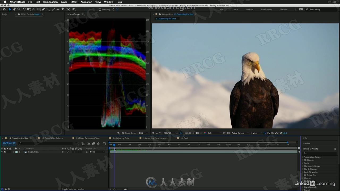Select the Unified Camera tool
Viewport: 340px width, 191px height.
click(x=29, y=9)
